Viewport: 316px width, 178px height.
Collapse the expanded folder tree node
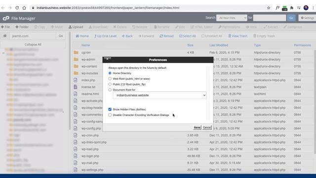click(3, 53)
